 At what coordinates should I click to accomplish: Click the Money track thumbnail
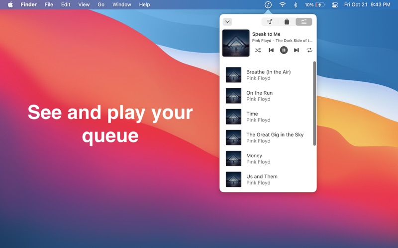pyautogui.click(x=233, y=158)
